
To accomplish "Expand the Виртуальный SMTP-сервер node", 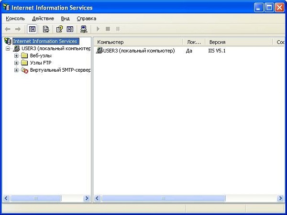I will click(16, 70).
